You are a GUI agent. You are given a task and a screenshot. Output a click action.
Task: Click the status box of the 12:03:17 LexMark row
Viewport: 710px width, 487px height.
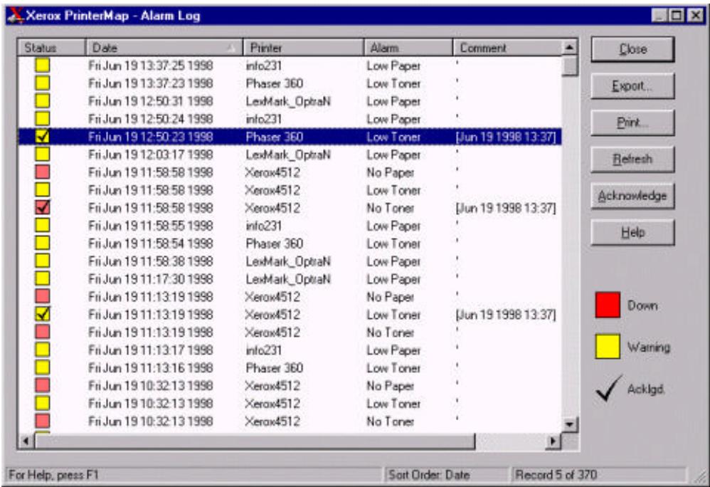pyautogui.click(x=43, y=155)
